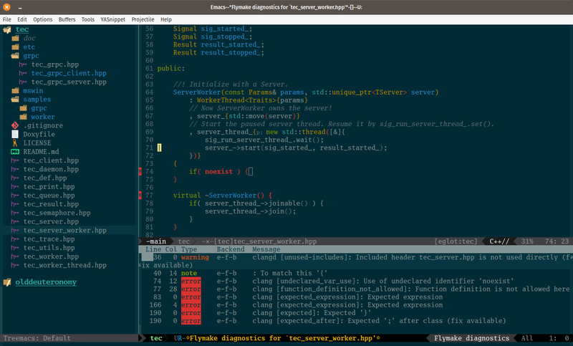This screenshot has width=573, height=346.
Task: Click header icon beside tec_def.hpp
Action: pyautogui.click(x=15, y=178)
